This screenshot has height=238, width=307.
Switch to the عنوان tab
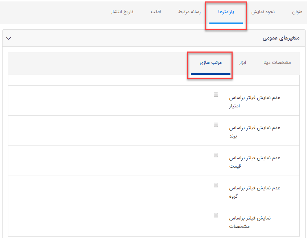coord(297,11)
